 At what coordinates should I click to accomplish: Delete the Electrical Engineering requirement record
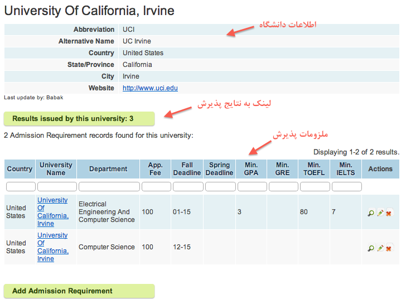pyautogui.click(x=389, y=213)
